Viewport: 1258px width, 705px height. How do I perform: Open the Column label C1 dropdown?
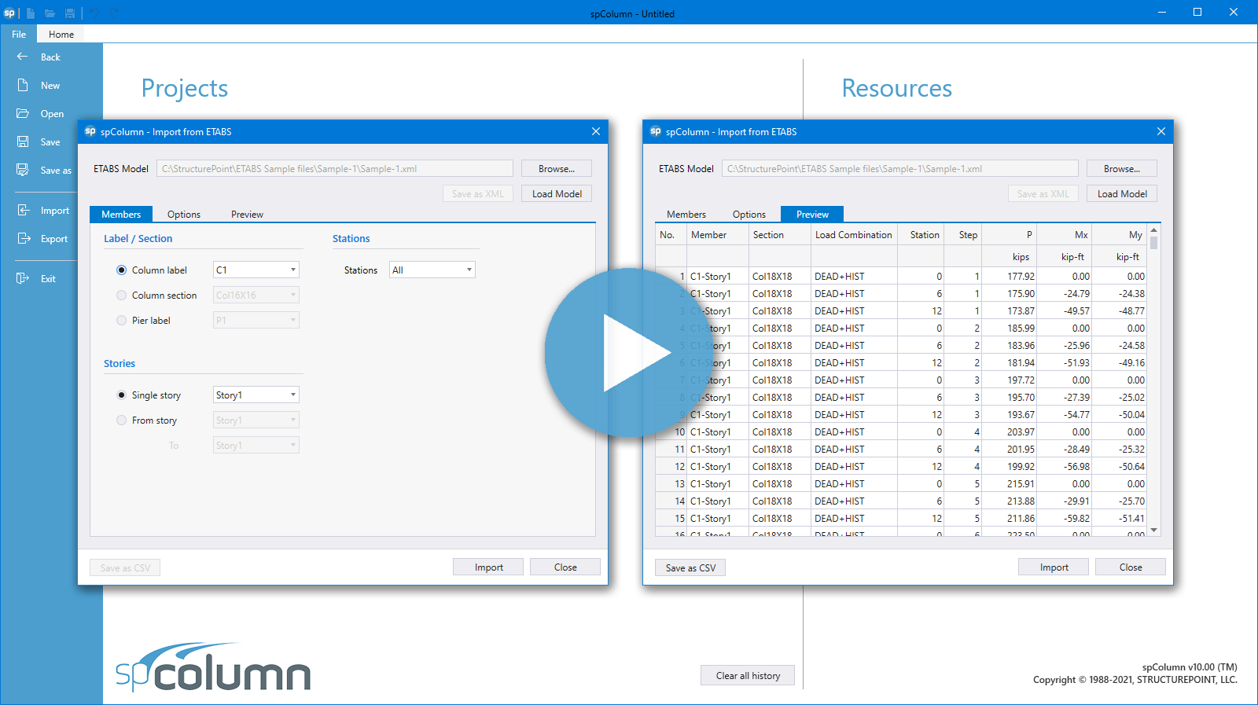coord(256,270)
